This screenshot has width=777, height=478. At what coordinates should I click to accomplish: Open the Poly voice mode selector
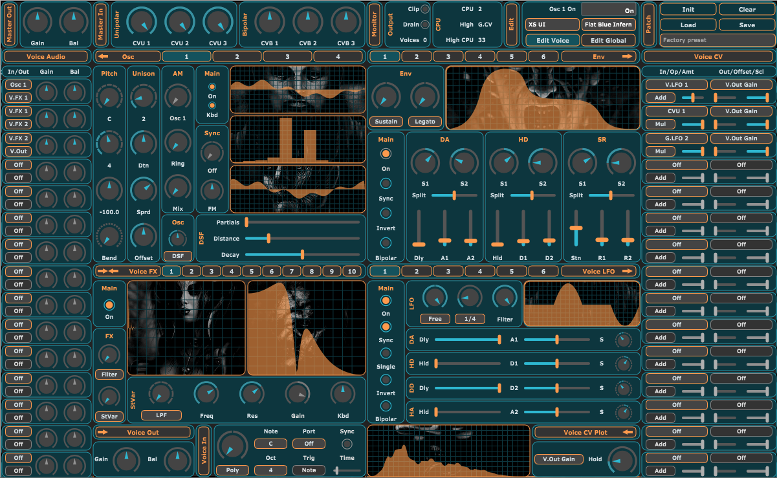(x=232, y=470)
